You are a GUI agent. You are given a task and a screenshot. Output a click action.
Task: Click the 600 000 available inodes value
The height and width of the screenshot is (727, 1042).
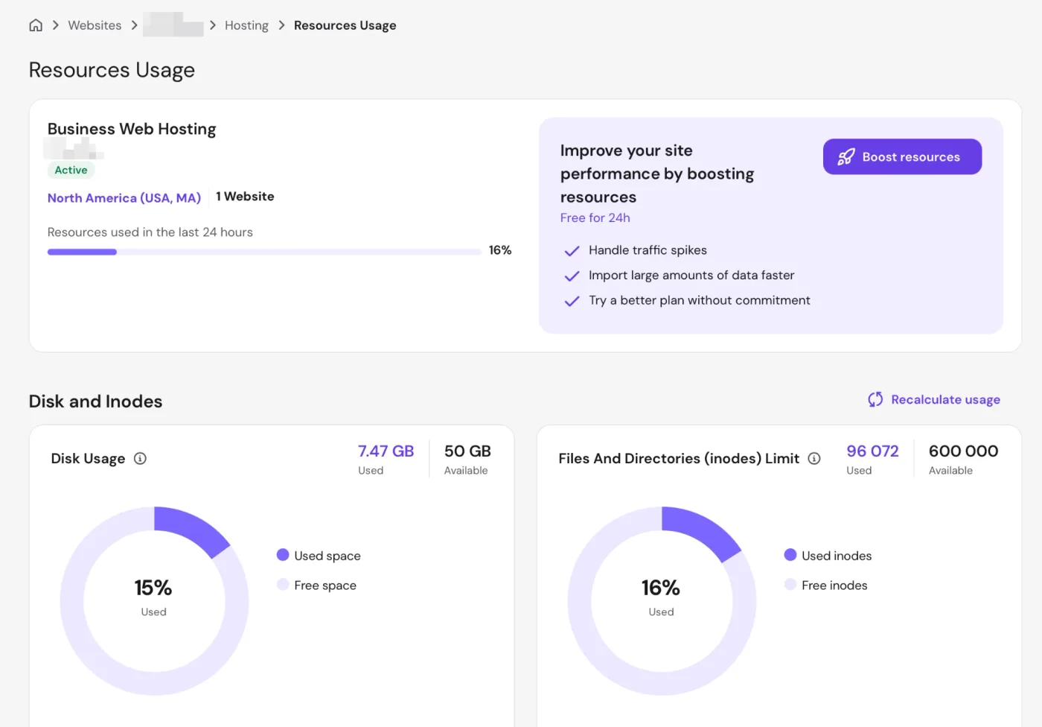click(x=963, y=451)
